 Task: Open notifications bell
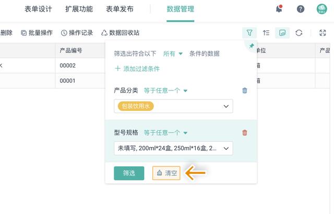tap(279, 9)
